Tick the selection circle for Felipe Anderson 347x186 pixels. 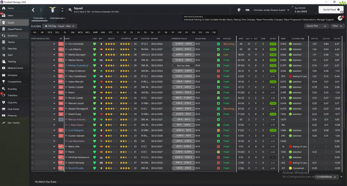point(33,71)
